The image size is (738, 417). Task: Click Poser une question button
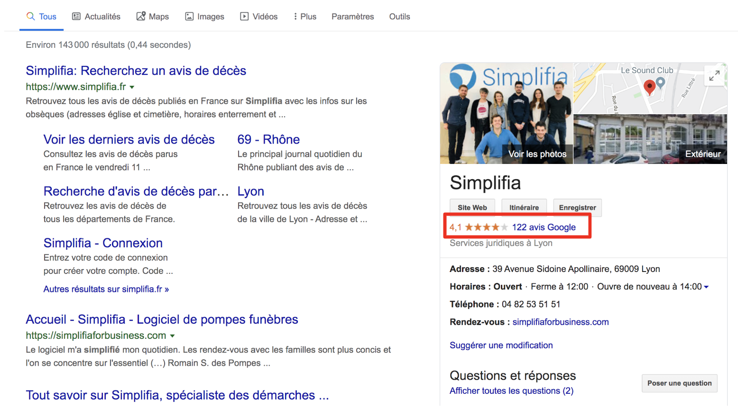coord(680,383)
